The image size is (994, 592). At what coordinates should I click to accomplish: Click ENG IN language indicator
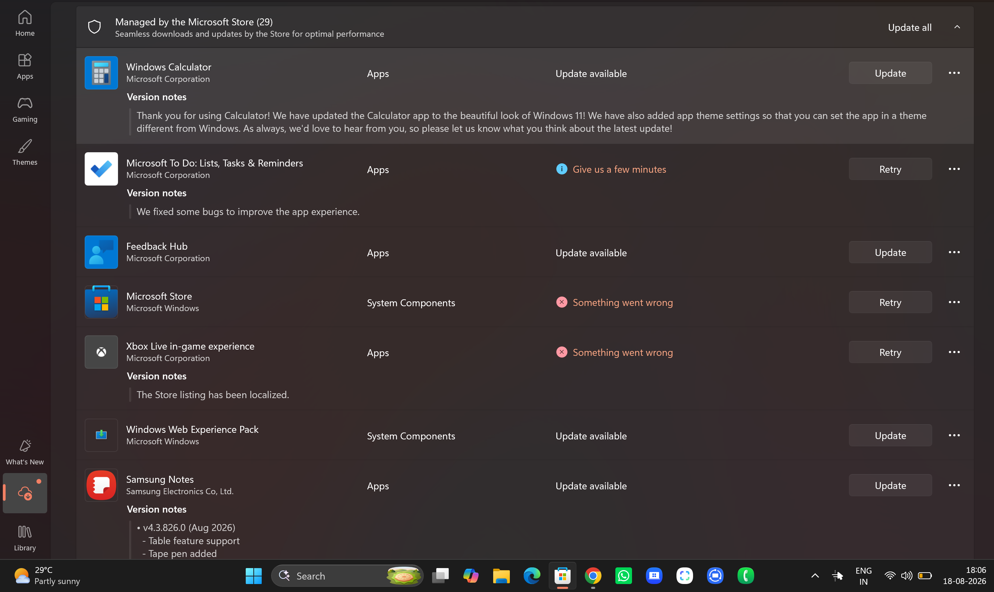pos(864,576)
